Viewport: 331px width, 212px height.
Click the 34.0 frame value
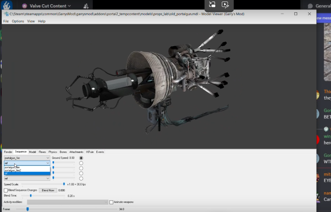point(121,209)
